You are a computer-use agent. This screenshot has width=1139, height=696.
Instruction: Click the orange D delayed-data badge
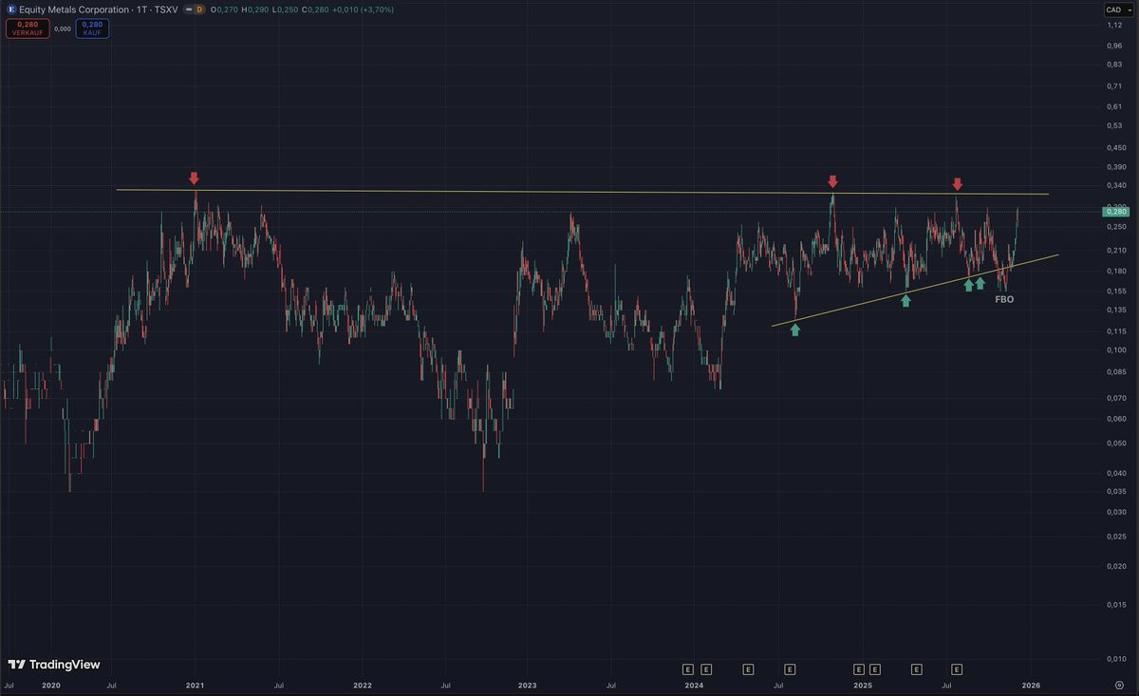click(x=199, y=9)
